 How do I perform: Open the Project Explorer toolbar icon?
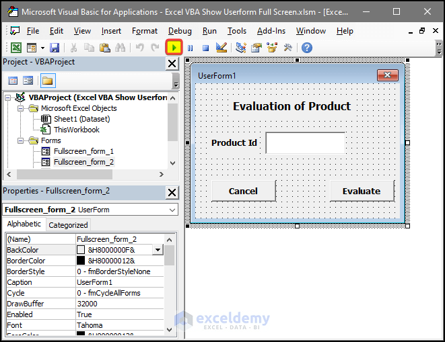[x=240, y=48]
